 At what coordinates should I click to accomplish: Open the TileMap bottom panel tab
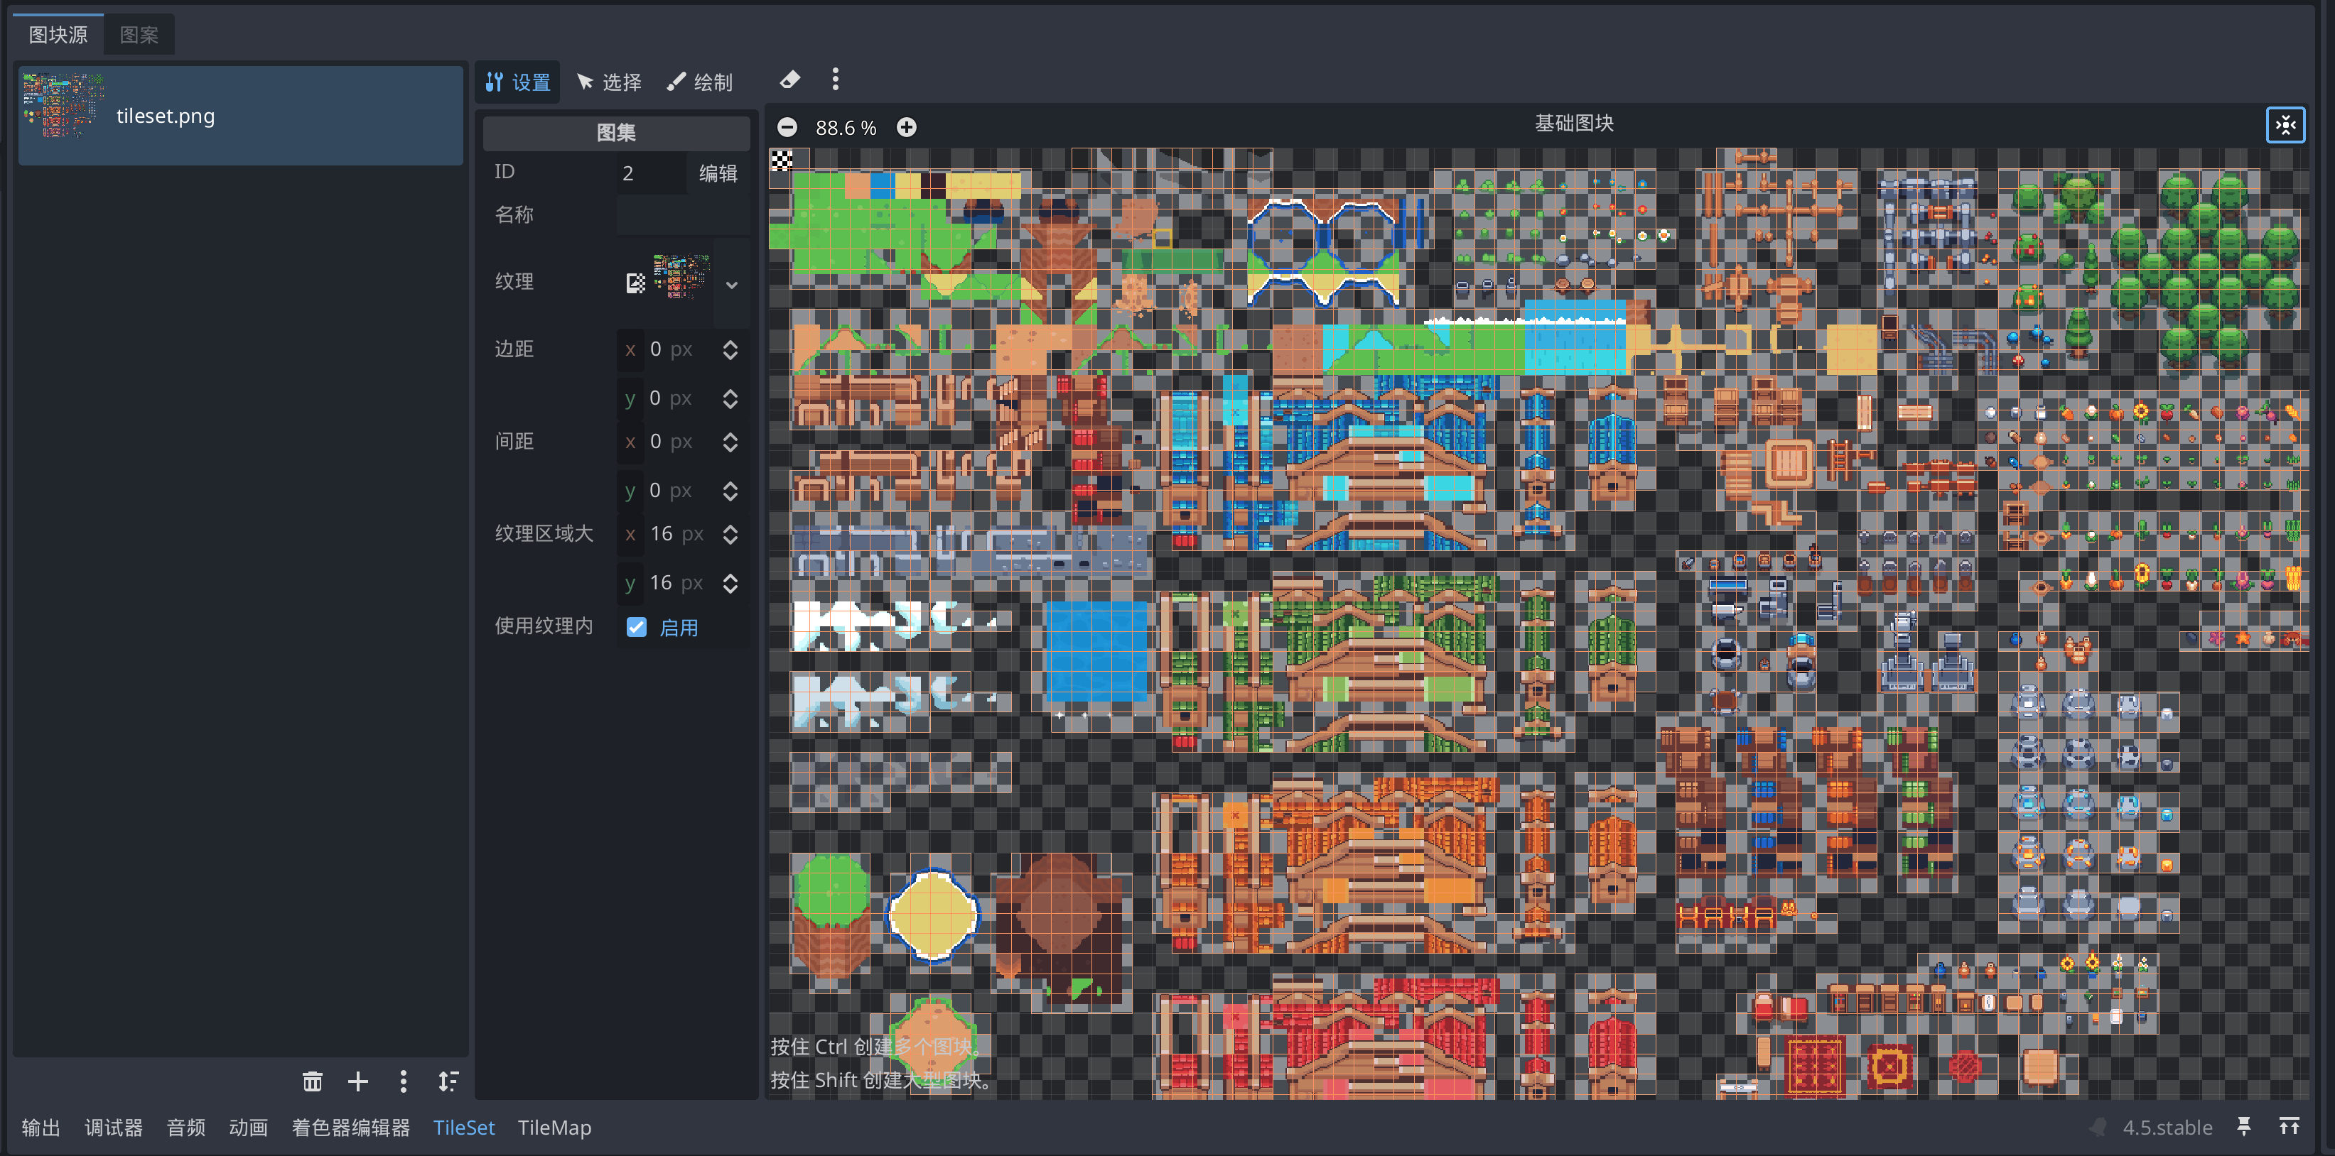tap(554, 1127)
